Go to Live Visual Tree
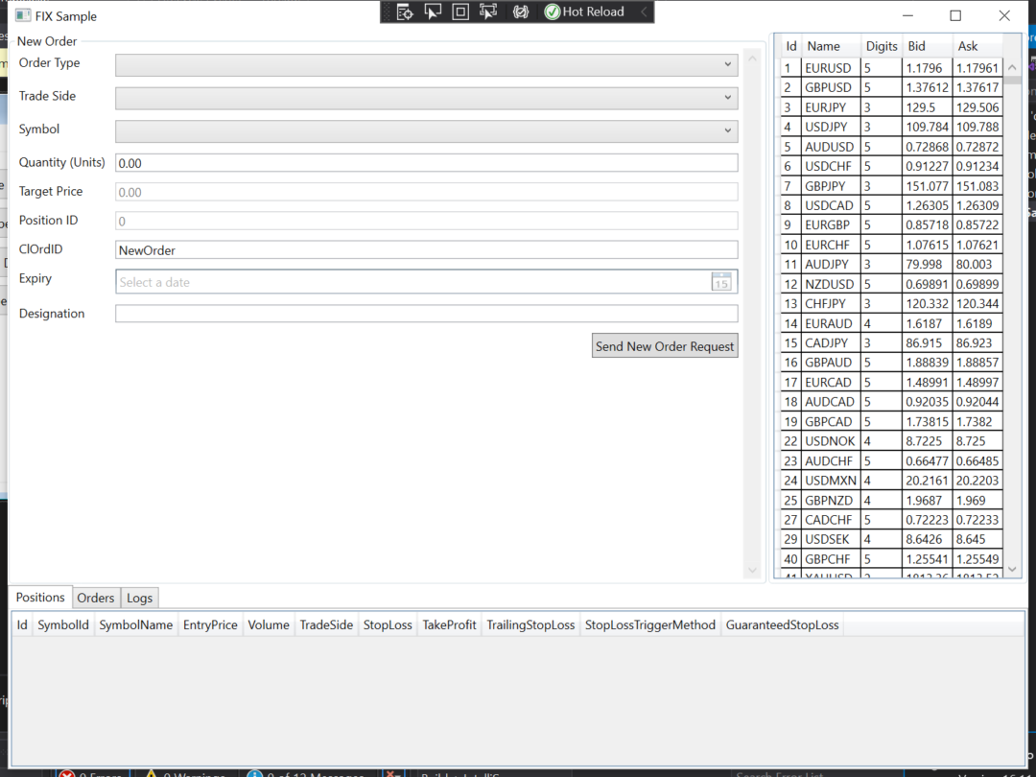 pyautogui.click(x=404, y=11)
